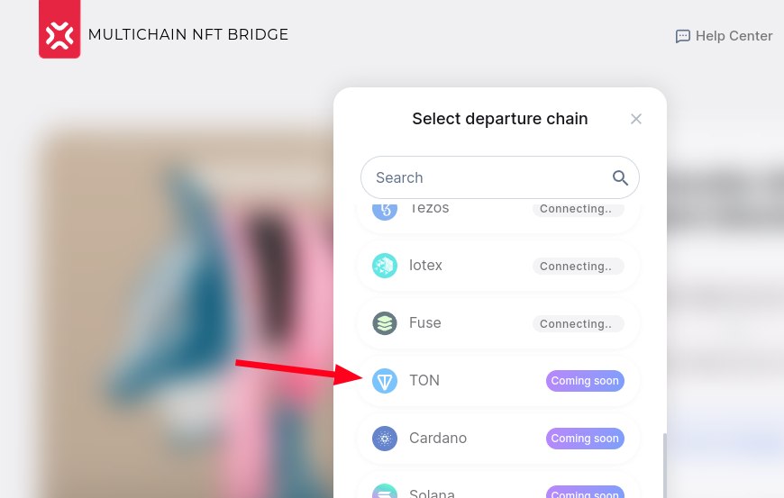Click the Multichain NFT Bridge logo icon
The height and width of the screenshot is (498, 784).
tap(59, 32)
